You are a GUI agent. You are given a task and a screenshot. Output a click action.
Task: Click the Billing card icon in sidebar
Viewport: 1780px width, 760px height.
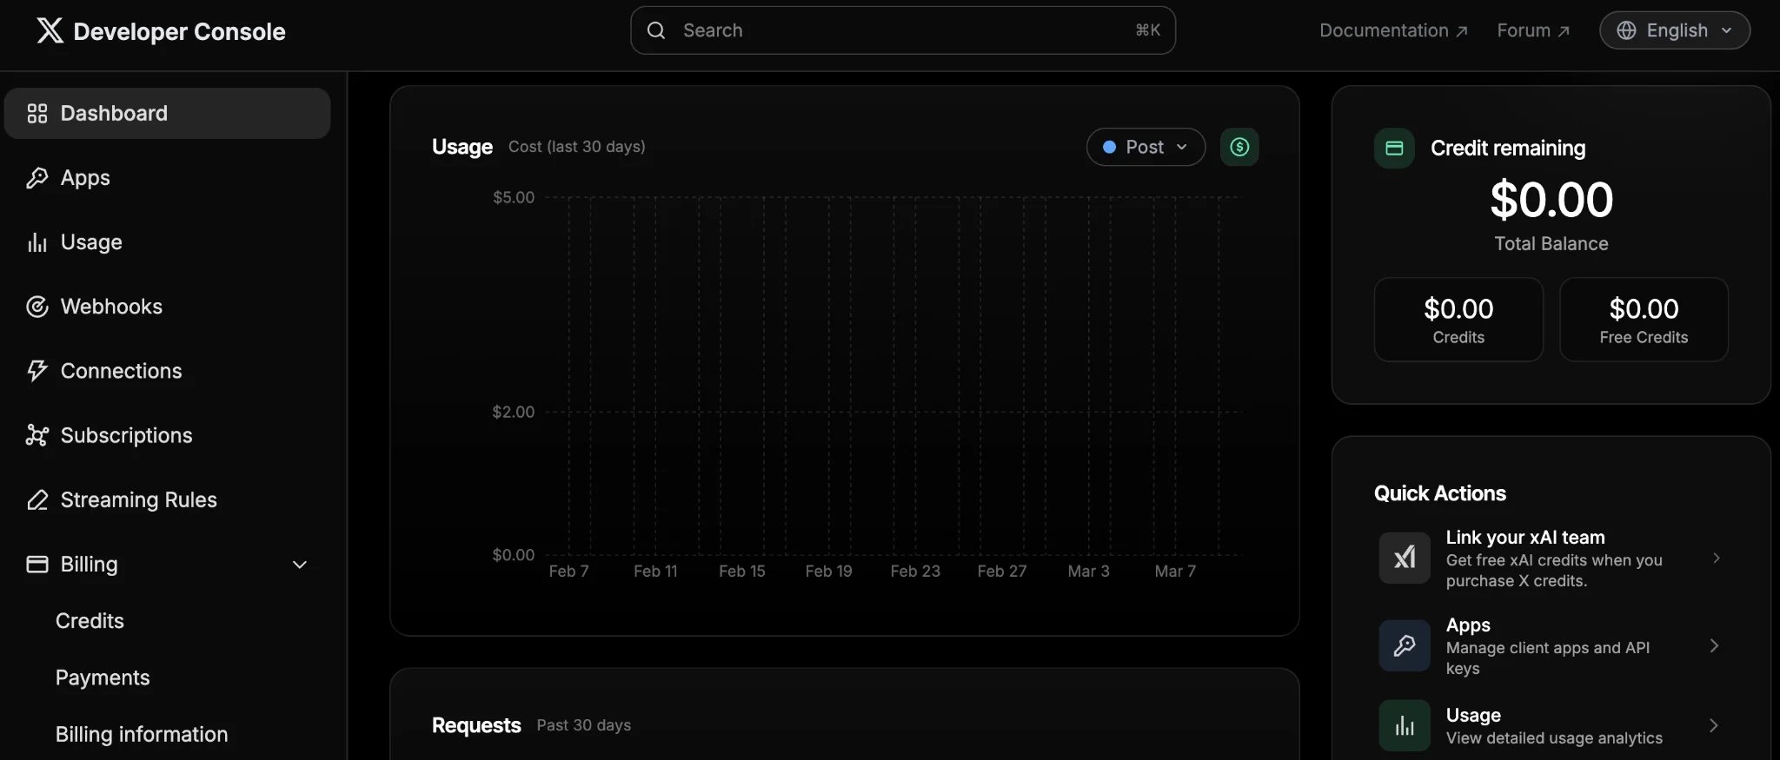(37, 565)
